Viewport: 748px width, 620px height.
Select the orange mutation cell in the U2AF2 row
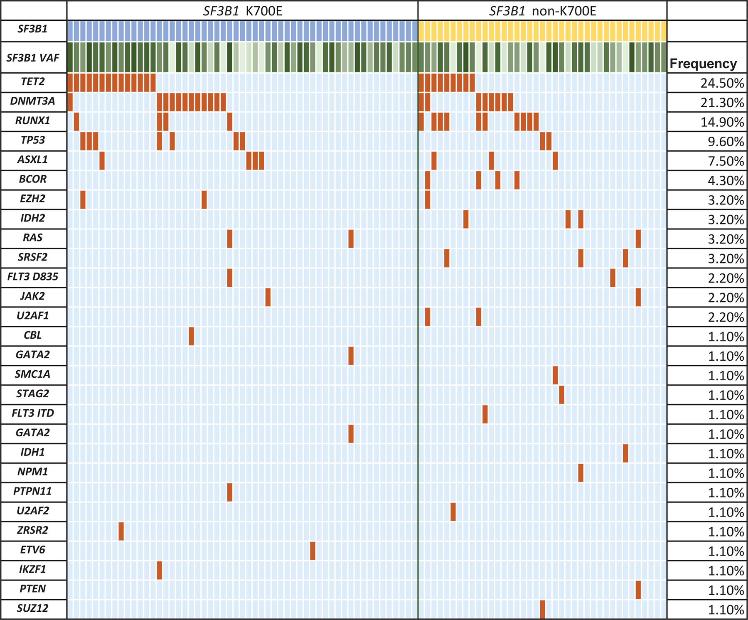[453, 512]
